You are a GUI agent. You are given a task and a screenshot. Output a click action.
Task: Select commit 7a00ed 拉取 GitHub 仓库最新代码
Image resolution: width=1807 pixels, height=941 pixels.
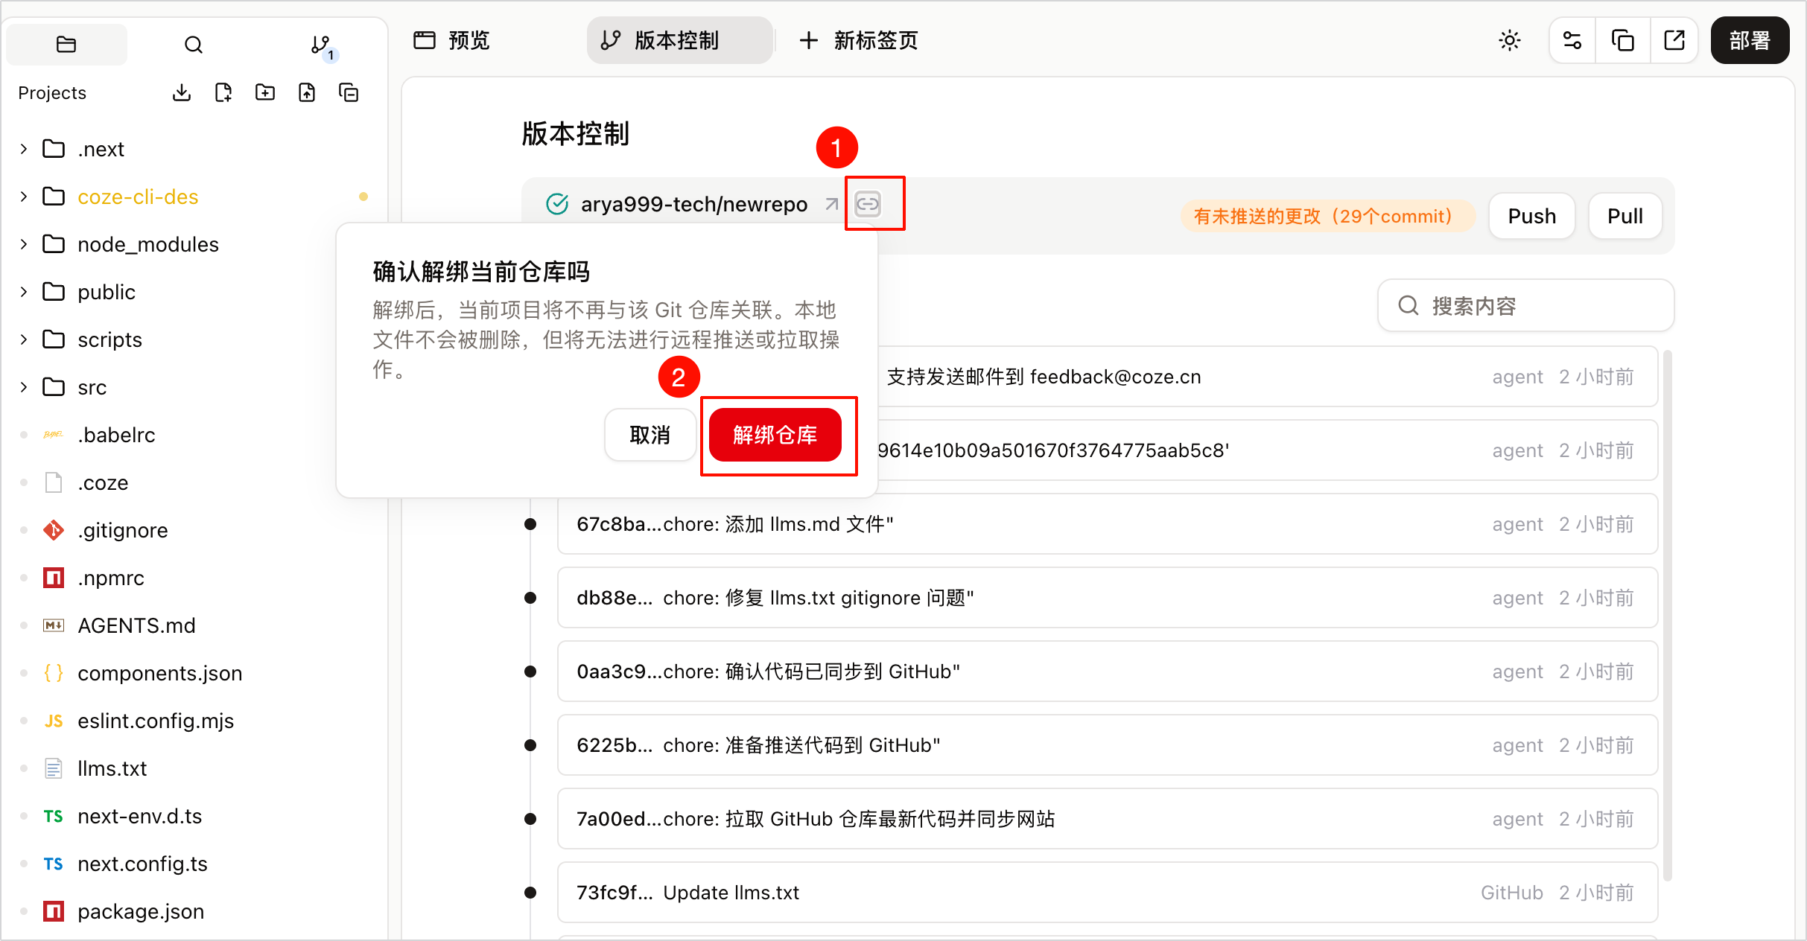tap(1107, 819)
